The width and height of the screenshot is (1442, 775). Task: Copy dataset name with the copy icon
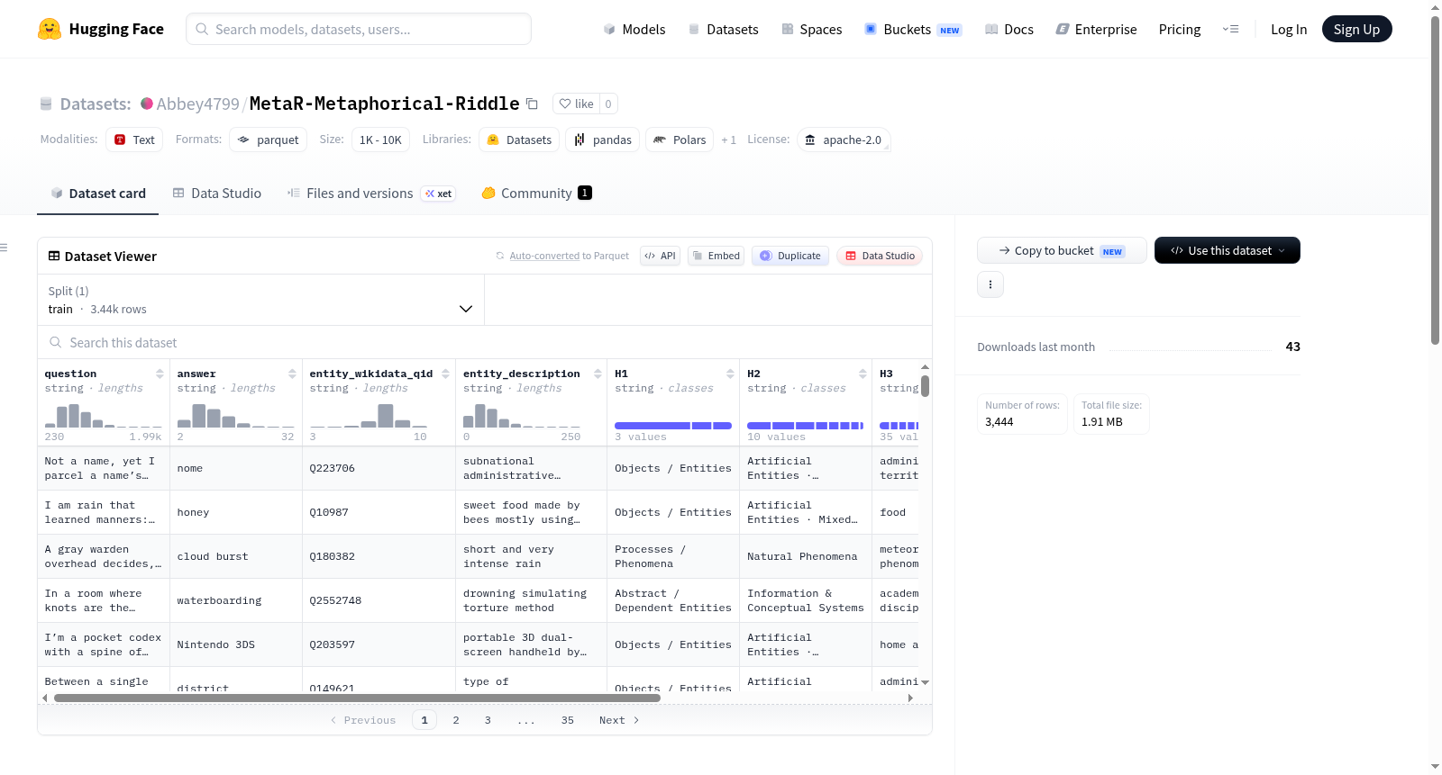pyautogui.click(x=533, y=104)
